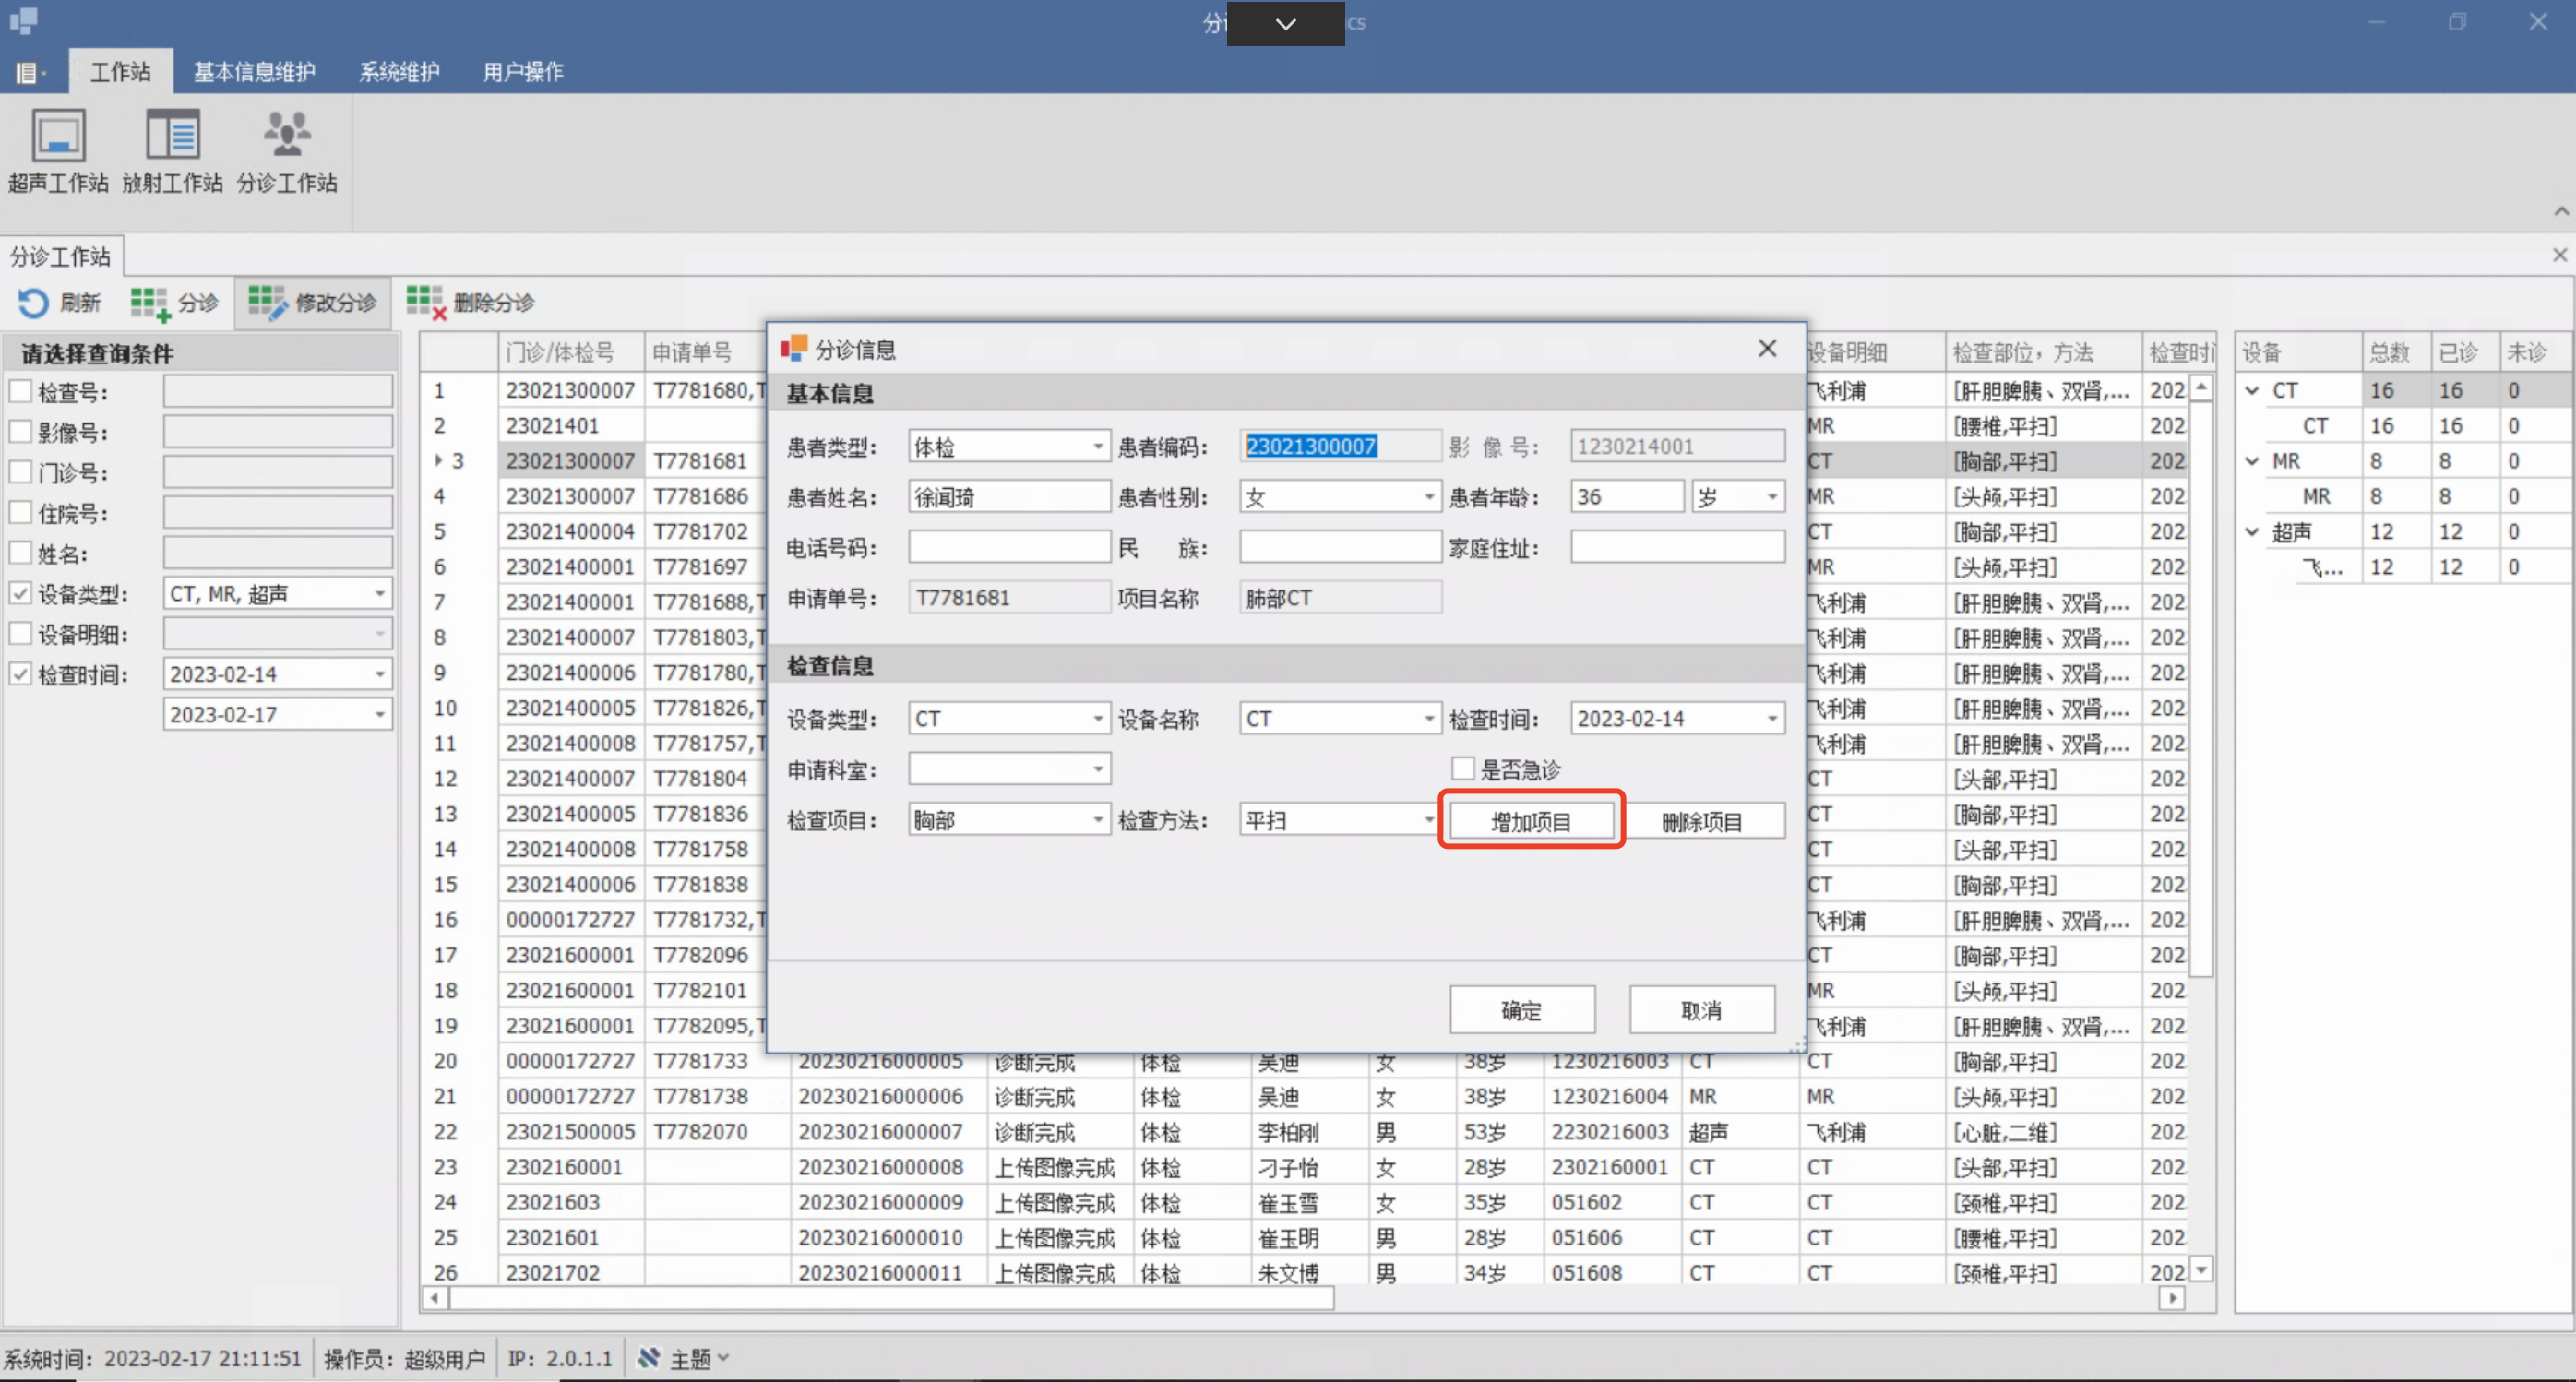Switch to the 用户操作 ribbon tab
Viewport: 2576px width, 1382px height.
pos(523,72)
